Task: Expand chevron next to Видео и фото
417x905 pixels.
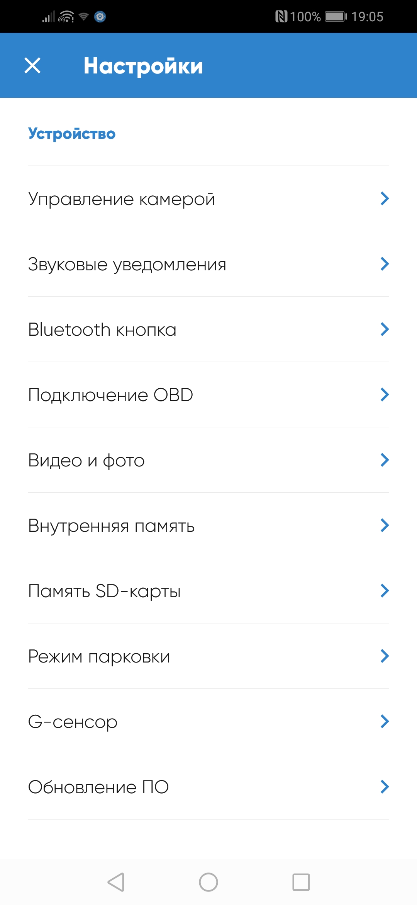Action: click(385, 460)
